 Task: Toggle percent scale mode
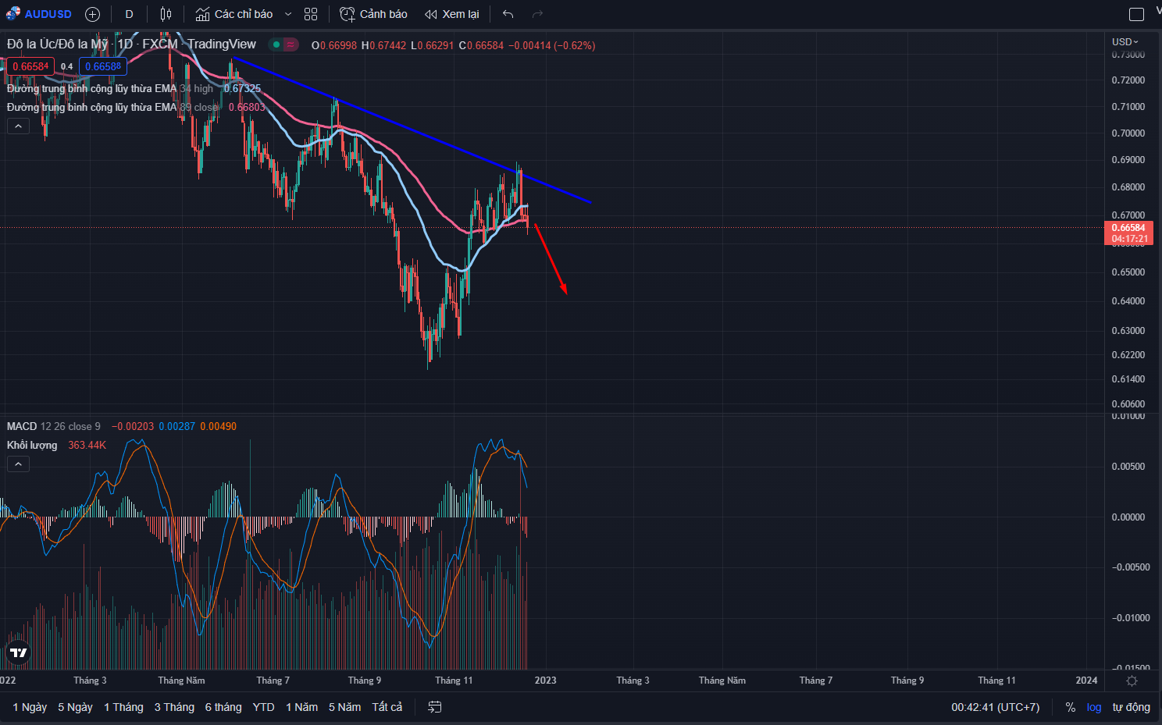1070,707
